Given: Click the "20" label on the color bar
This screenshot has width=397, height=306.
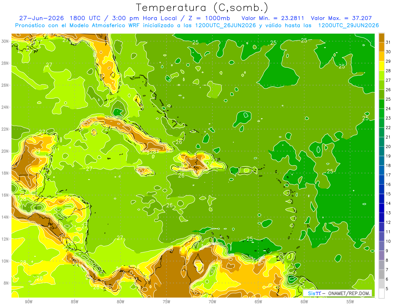Looking at the screenshot, I should click(388, 147).
